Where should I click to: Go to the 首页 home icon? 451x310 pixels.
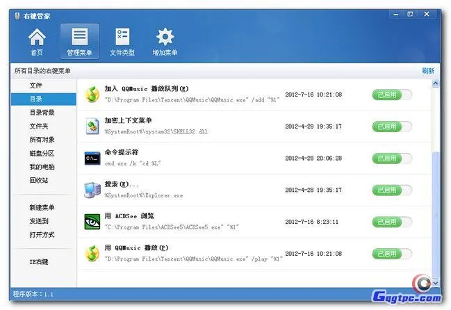[x=37, y=42]
